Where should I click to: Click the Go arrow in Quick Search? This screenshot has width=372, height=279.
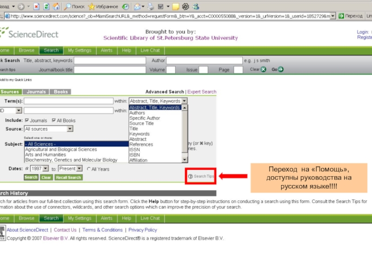281,69
